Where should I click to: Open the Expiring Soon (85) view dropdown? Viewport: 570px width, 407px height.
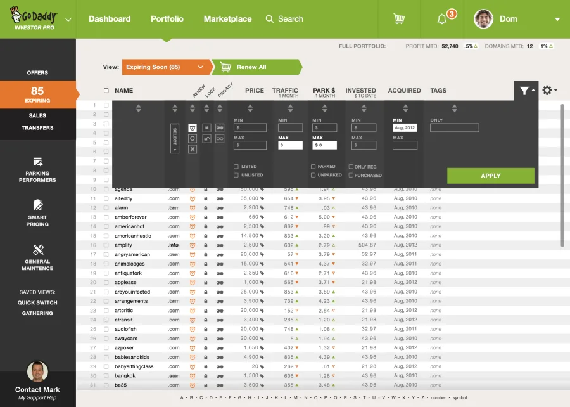pyautogui.click(x=166, y=67)
